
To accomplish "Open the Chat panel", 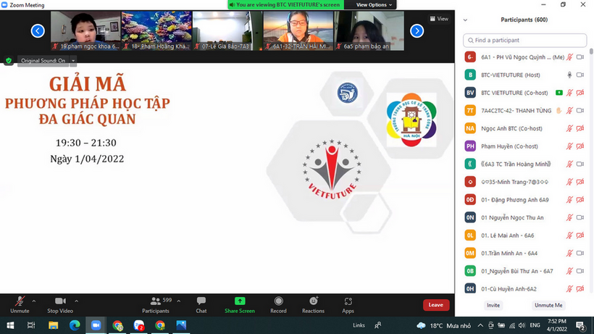I will click(x=201, y=301).
